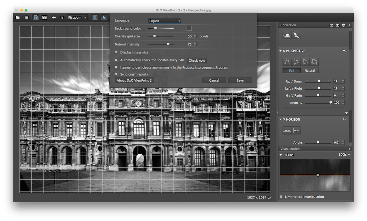
Task: Enable side-by-side before/after comparison view
Action: 44,18
